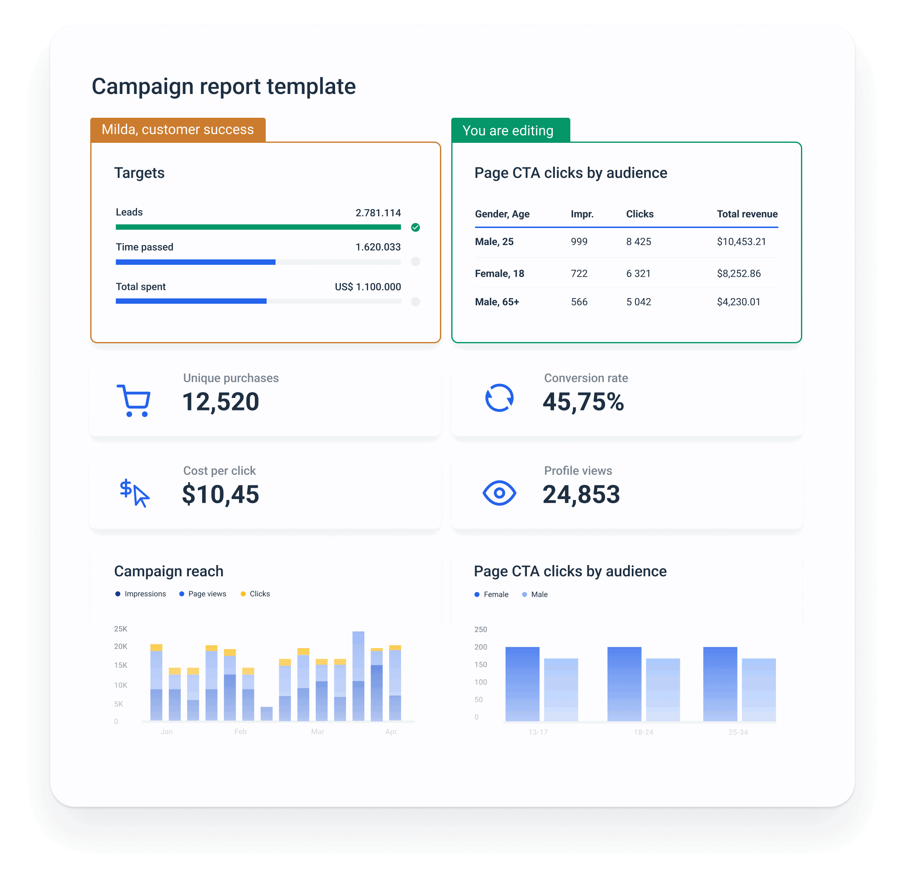Image resolution: width=905 pixels, height=882 pixels.
Task: Click the gray status dot beside Time passed
Action: point(416,261)
